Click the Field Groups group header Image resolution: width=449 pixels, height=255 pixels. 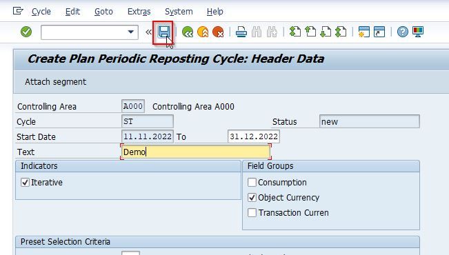[331, 166]
